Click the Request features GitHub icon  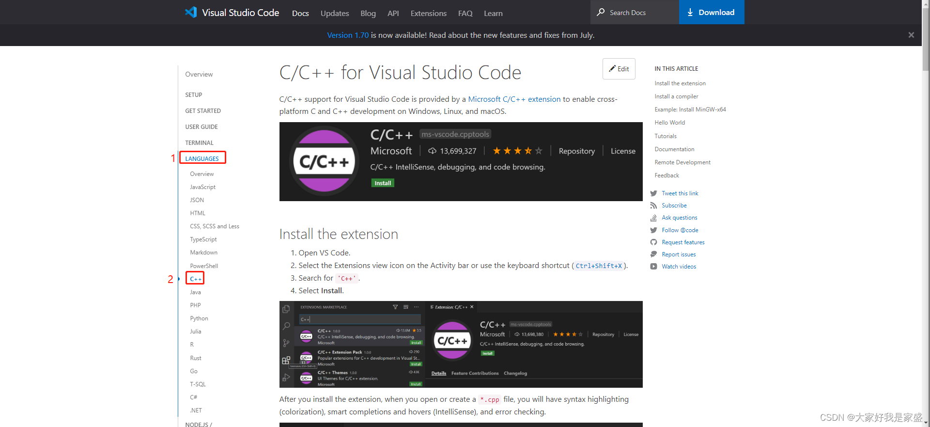[653, 242]
